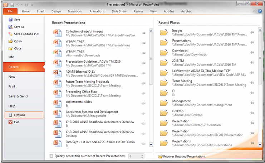The image size is (265, 163).
Task: Pin the Collection of useful images presentation
Action: (144, 33)
